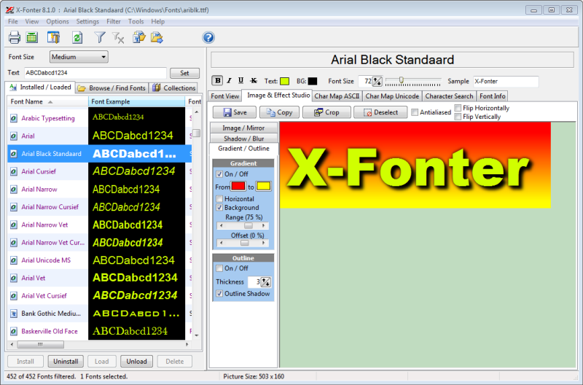
Task: Click the font icon beside Bank Gothic Medium
Action: click(14, 314)
